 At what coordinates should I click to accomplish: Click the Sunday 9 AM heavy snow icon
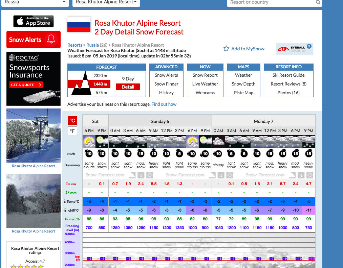(x=154, y=142)
